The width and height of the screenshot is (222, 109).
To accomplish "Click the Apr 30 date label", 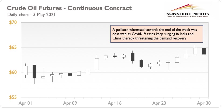I will point(204,103).
